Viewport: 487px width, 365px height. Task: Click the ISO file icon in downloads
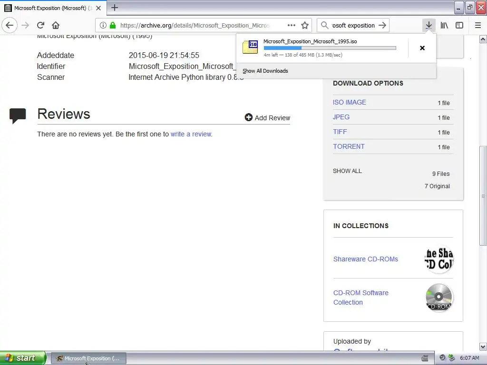tap(250, 47)
